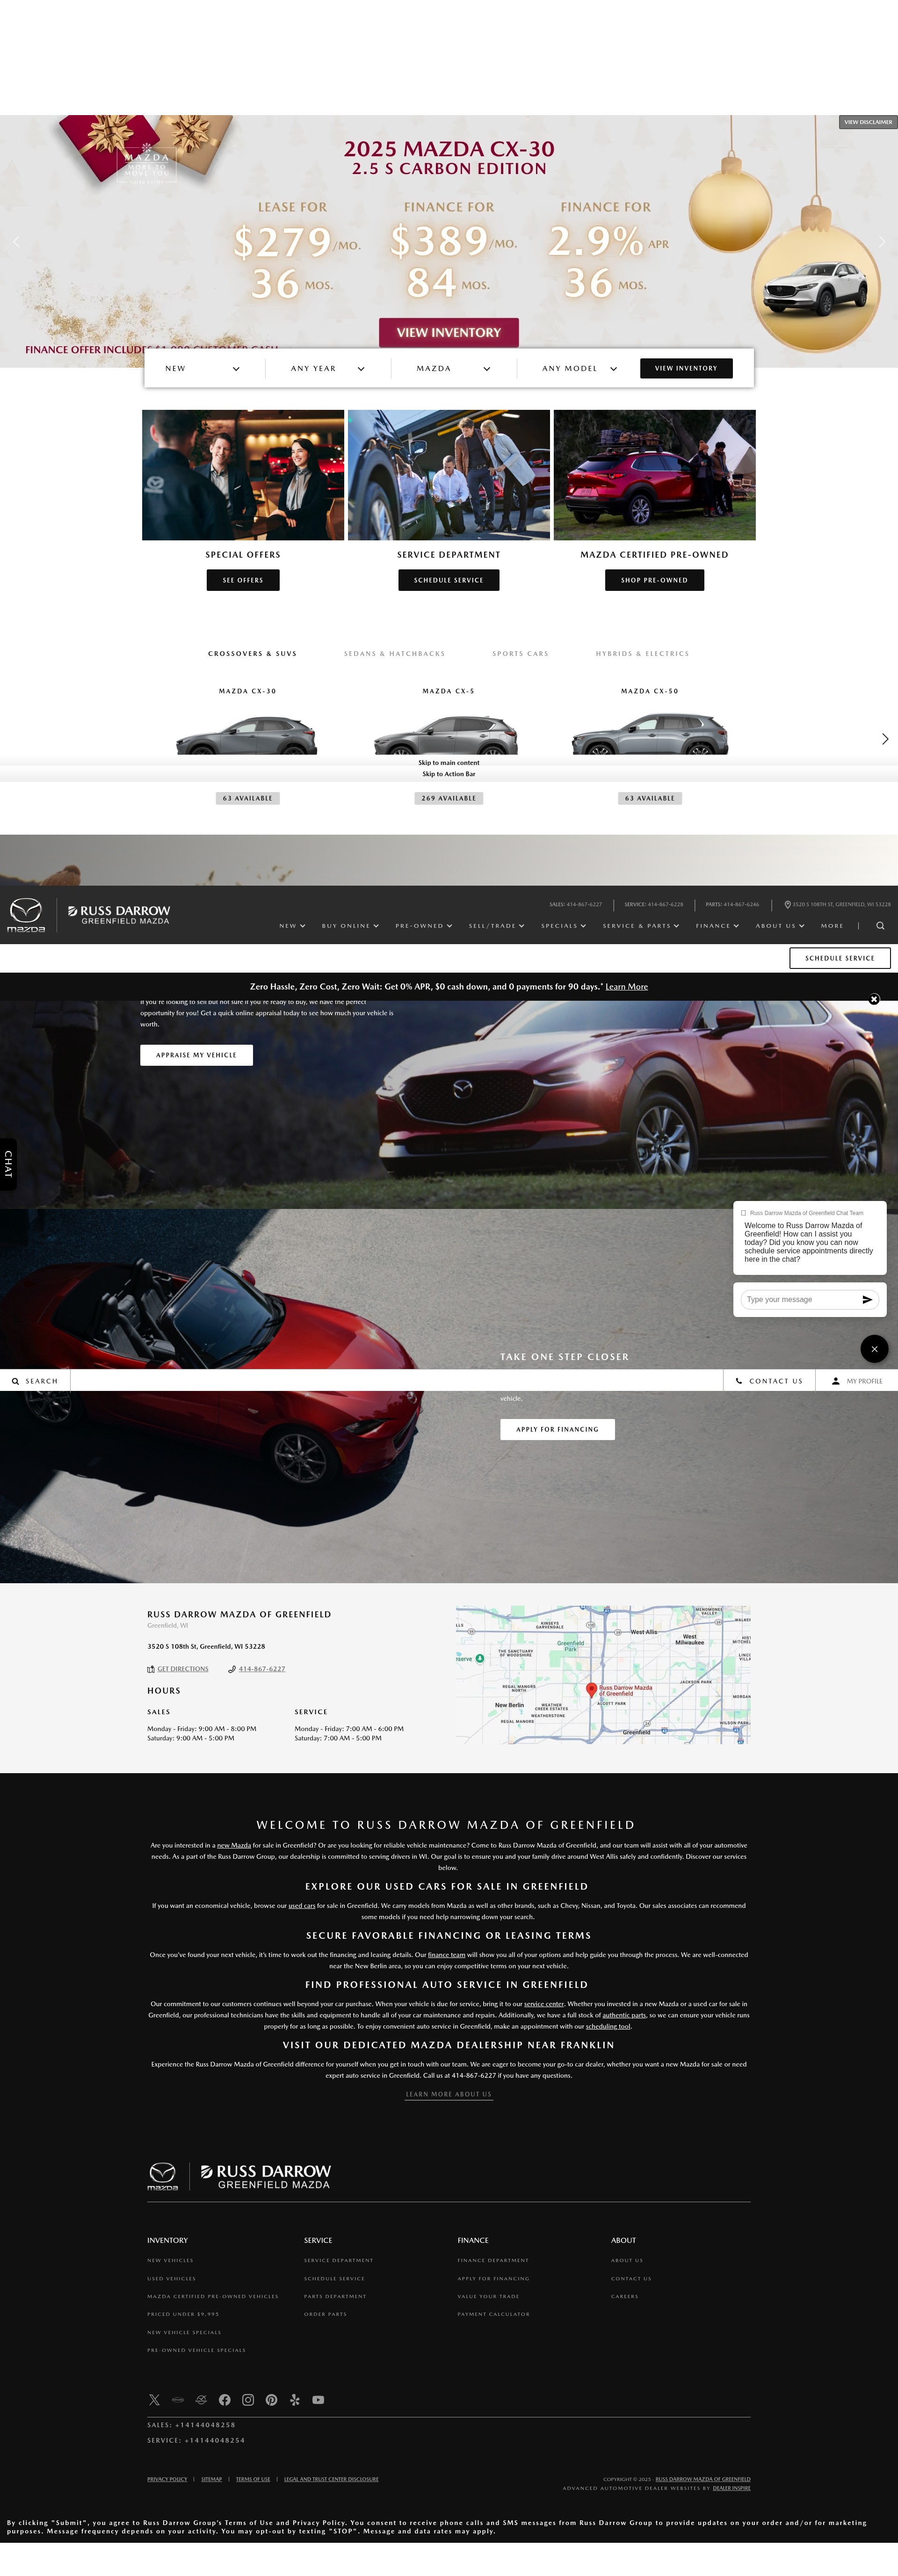
Task: Click the Mazda logo in header
Action: pos(26,915)
